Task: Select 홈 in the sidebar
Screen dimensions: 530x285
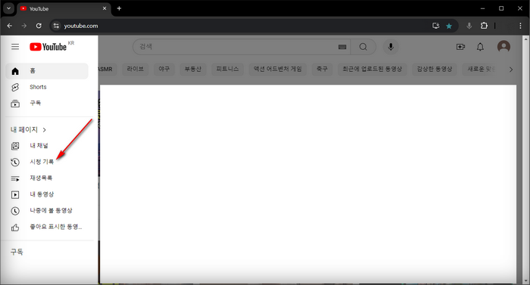Action: (47, 71)
